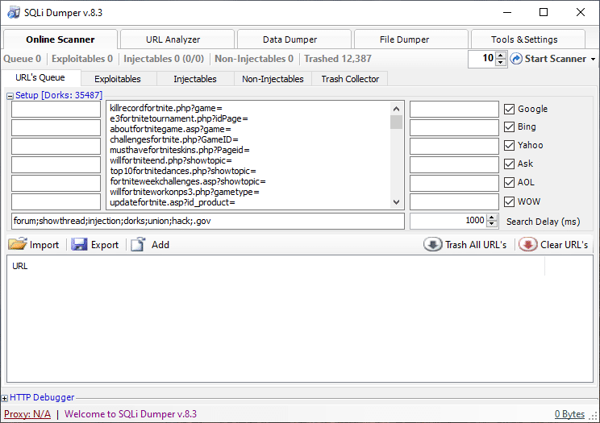The image size is (600, 423).
Task: Uncheck the Yahoo search engine
Action: [x=509, y=145]
